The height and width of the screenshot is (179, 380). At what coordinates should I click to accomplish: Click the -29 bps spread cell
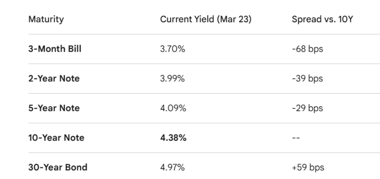307,108
